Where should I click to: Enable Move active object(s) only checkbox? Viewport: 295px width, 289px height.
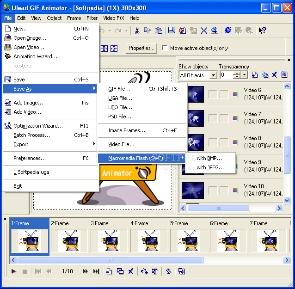(165, 48)
